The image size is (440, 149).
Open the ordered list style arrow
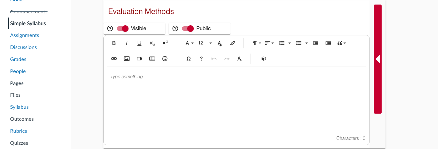point(290,43)
